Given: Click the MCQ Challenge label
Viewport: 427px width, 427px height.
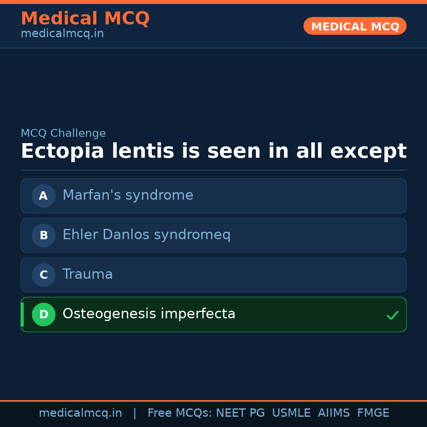Looking at the screenshot, I should [x=63, y=134].
